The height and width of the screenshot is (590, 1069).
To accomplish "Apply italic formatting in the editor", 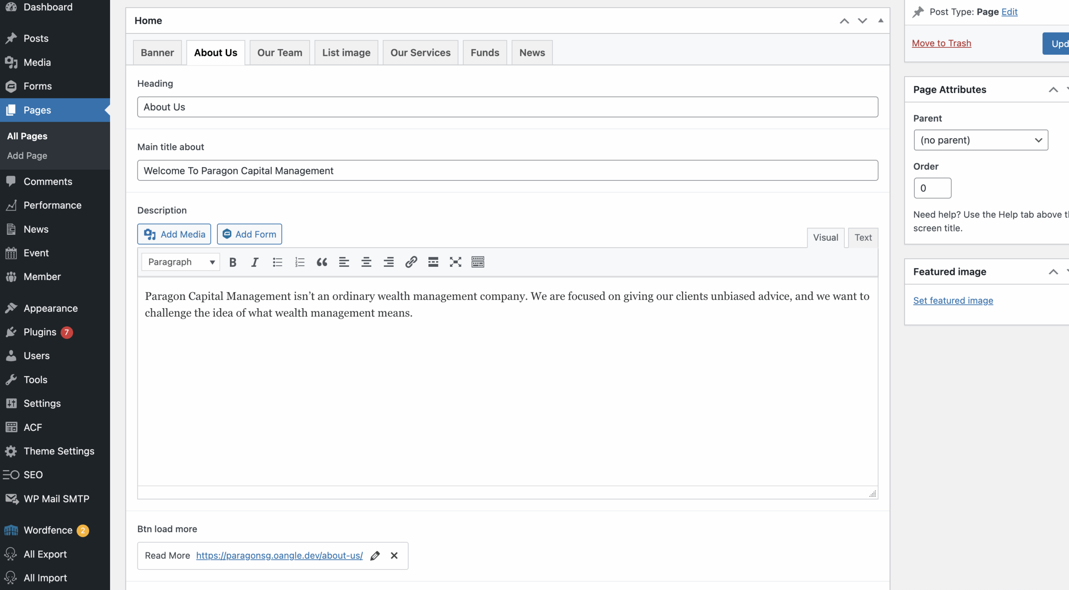I will [255, 262].
